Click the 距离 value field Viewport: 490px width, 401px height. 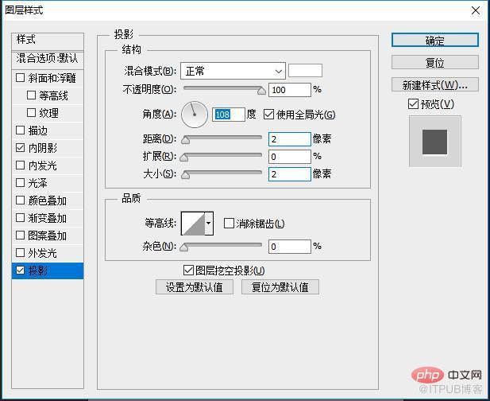pos(290,139)
